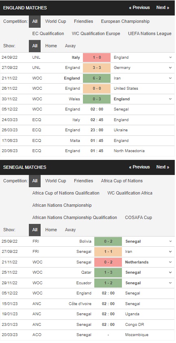Show only Away matches for Senegal
This screenshot has height=343, width=176.
click(x=70, y=230)
